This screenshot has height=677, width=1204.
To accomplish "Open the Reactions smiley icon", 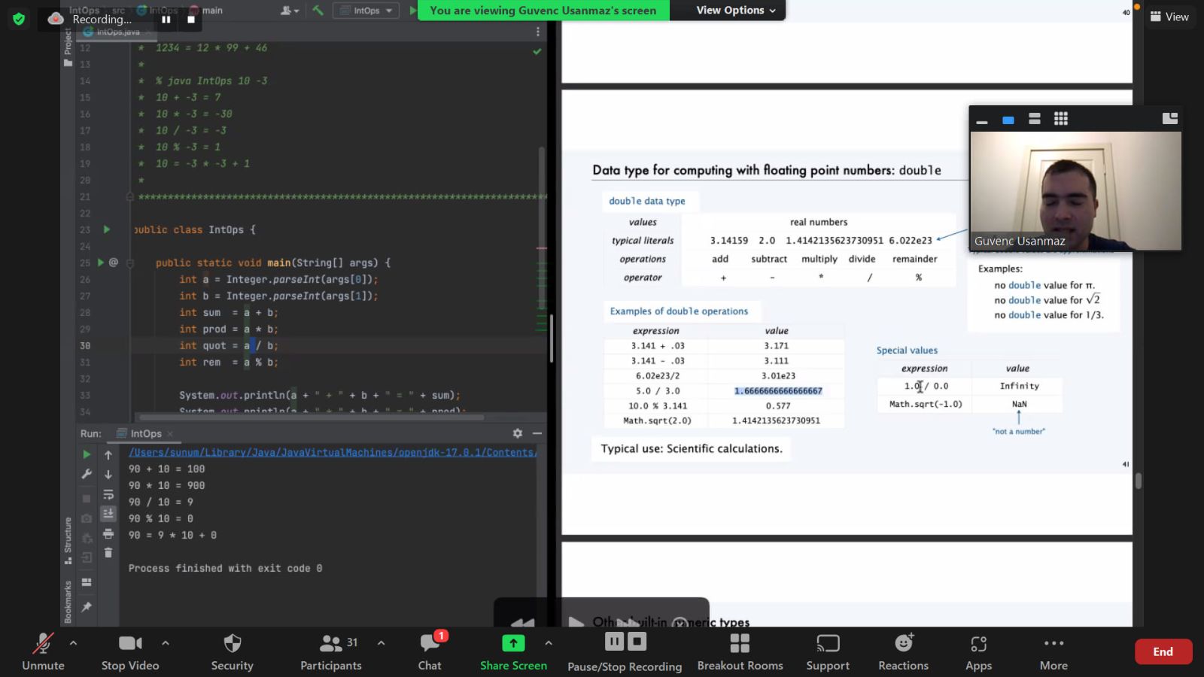I will point(903,644).
